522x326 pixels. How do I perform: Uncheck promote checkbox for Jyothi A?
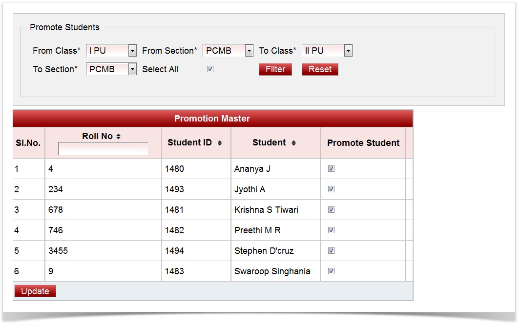(x=331, y=189)
